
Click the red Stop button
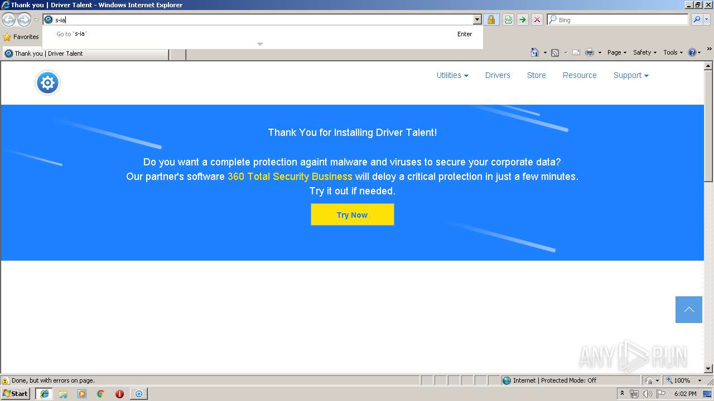537,19
